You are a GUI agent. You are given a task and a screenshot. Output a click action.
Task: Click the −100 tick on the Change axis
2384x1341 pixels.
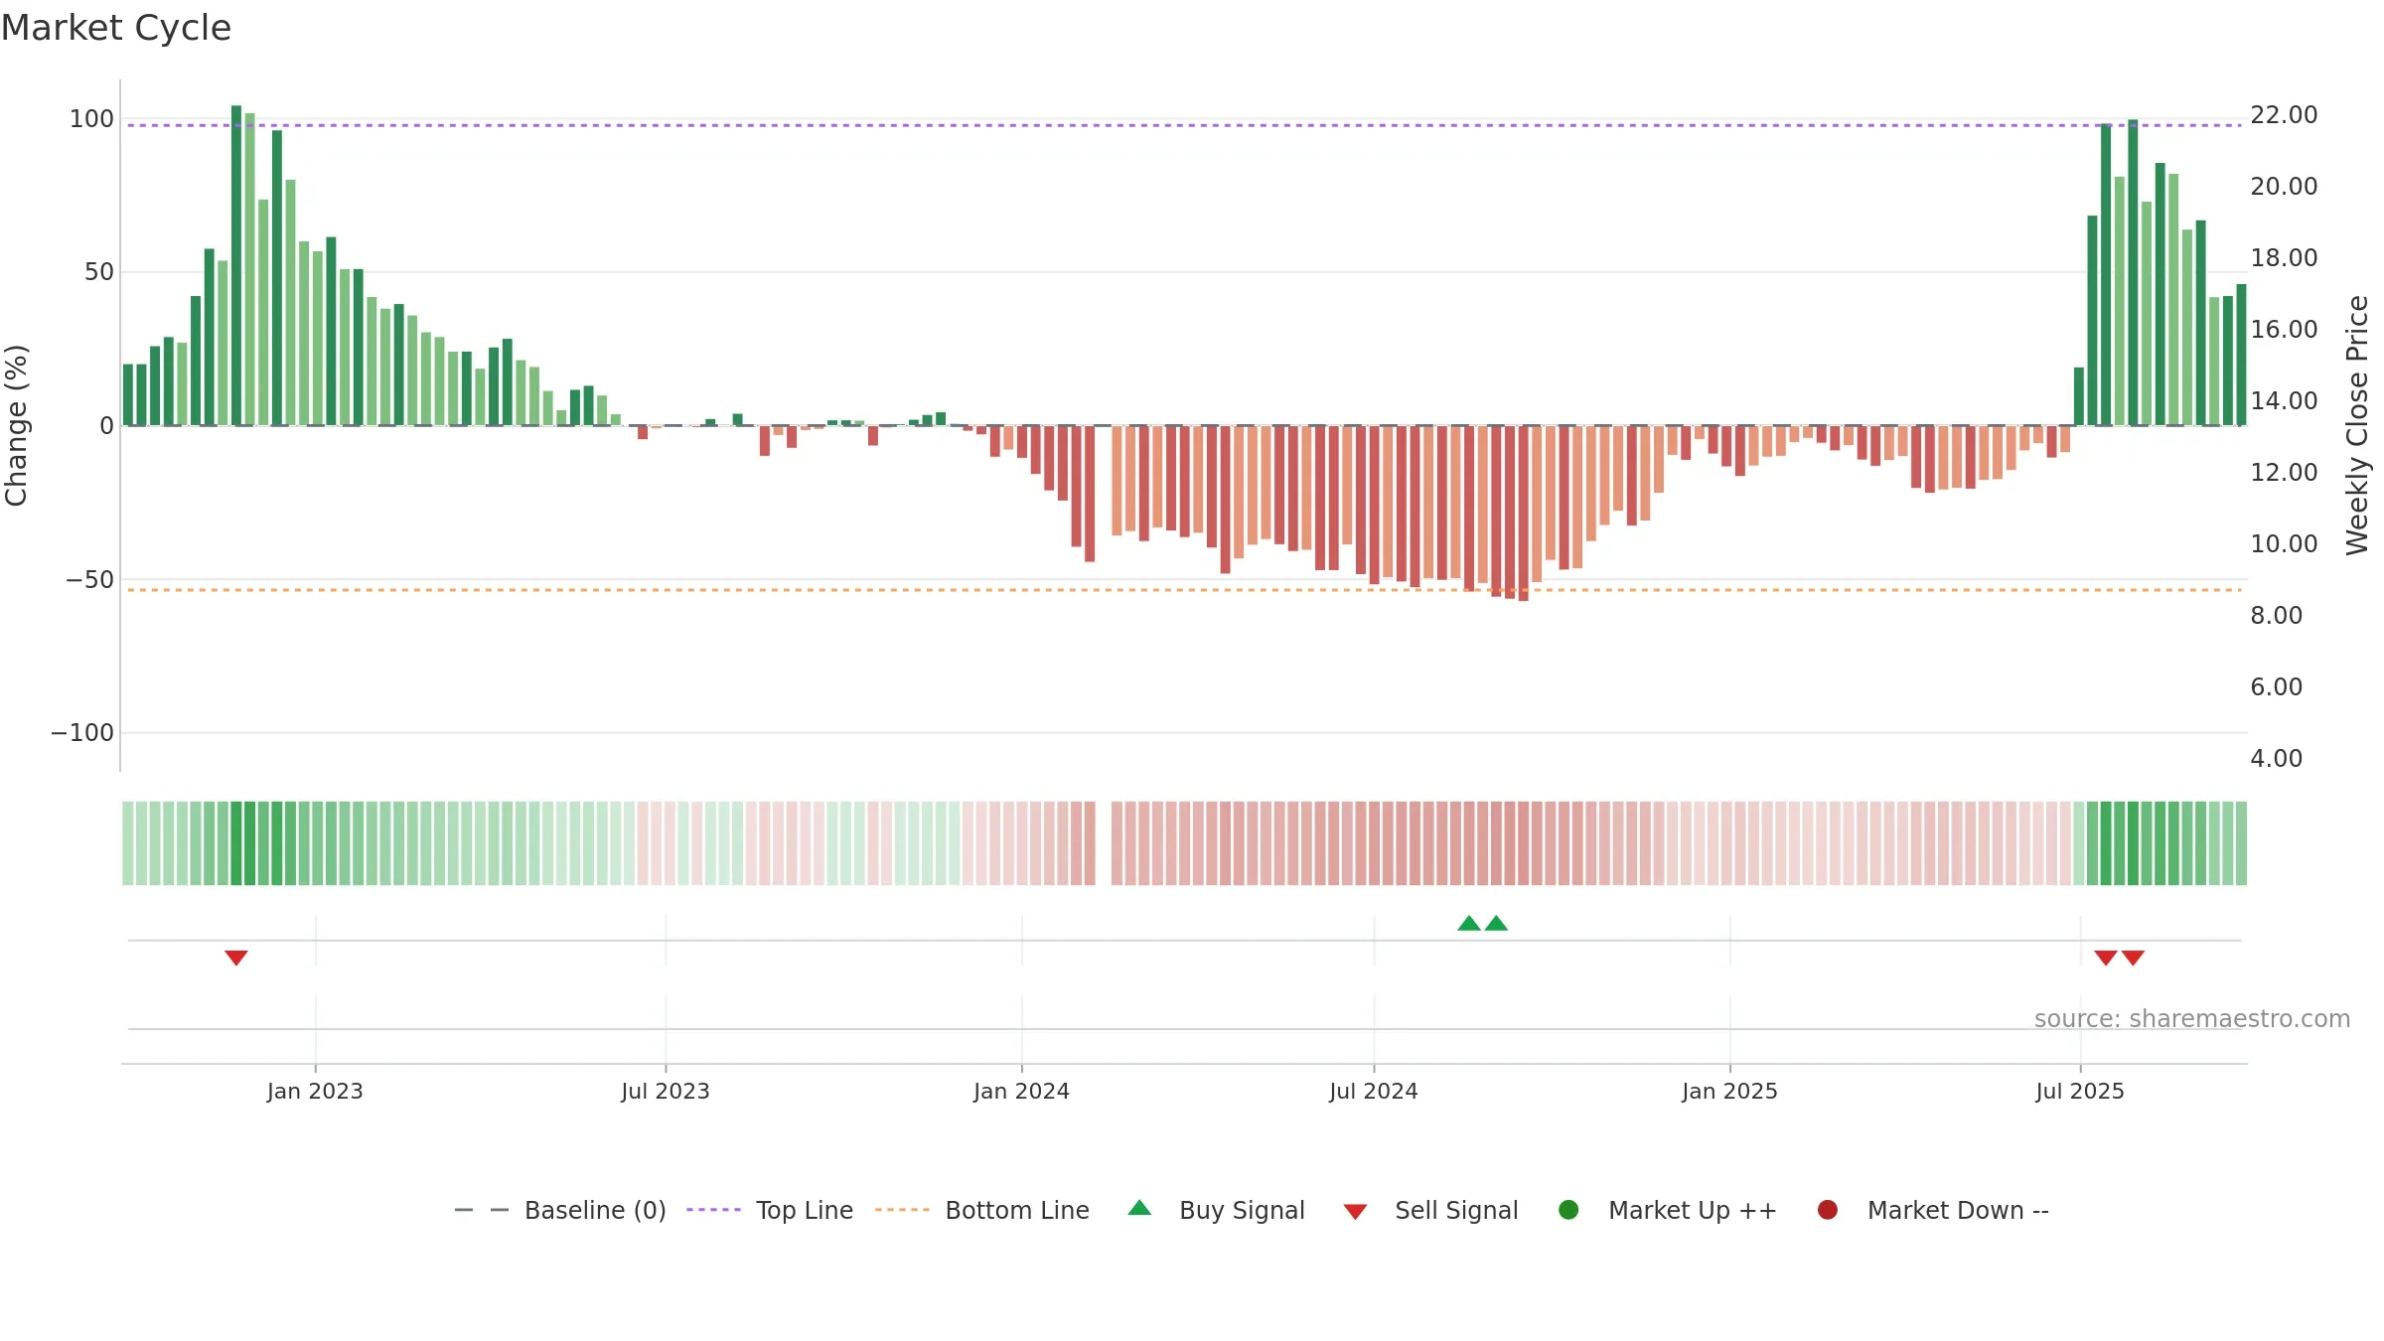(x=82, y=733)
